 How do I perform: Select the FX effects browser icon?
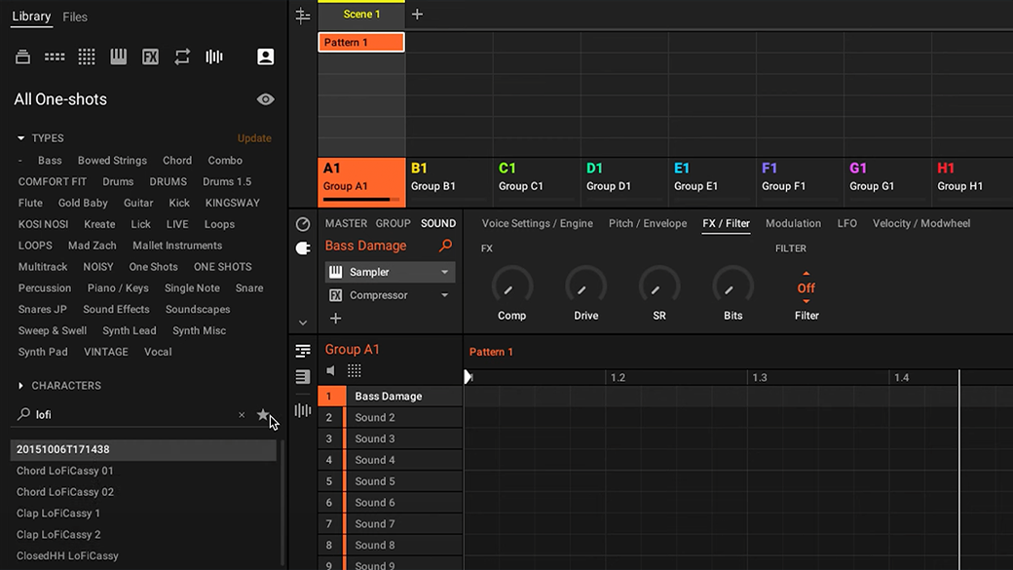(151, 57)
